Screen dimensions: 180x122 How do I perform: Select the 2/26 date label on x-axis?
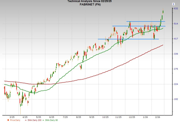159,117
